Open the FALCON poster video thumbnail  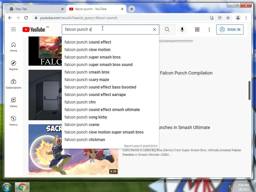(45, 51)
